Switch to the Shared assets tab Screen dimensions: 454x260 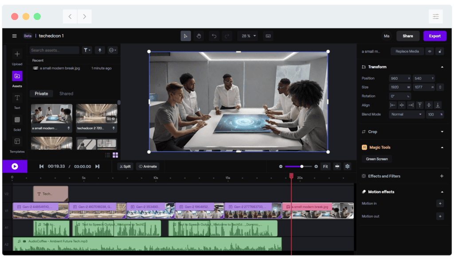[x=66, y=93]
